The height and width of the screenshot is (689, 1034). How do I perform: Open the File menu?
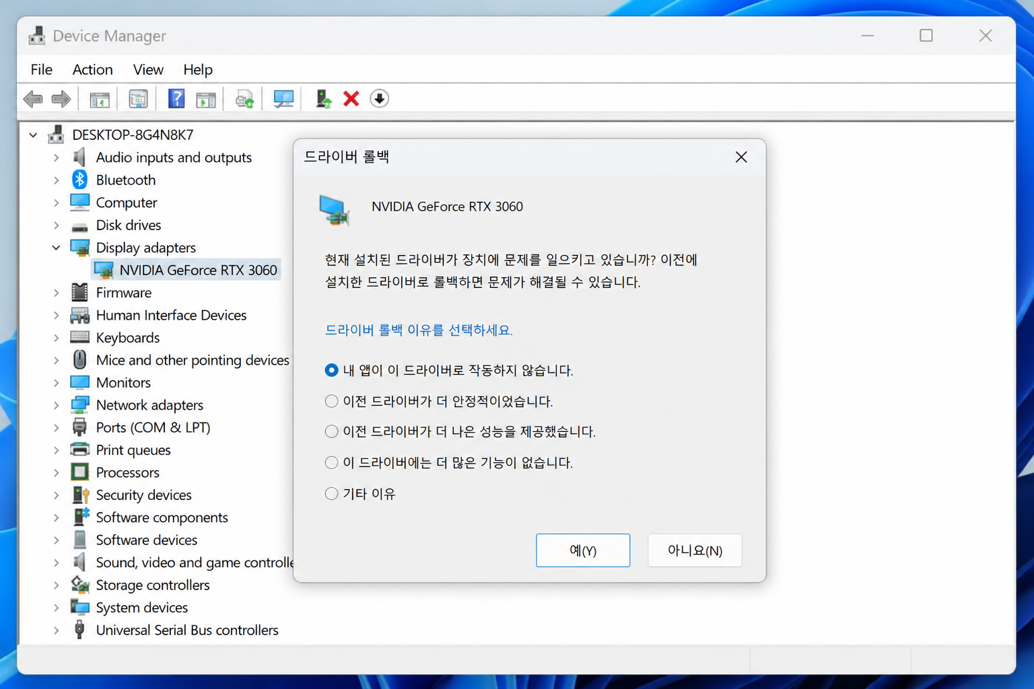point(42,69)
